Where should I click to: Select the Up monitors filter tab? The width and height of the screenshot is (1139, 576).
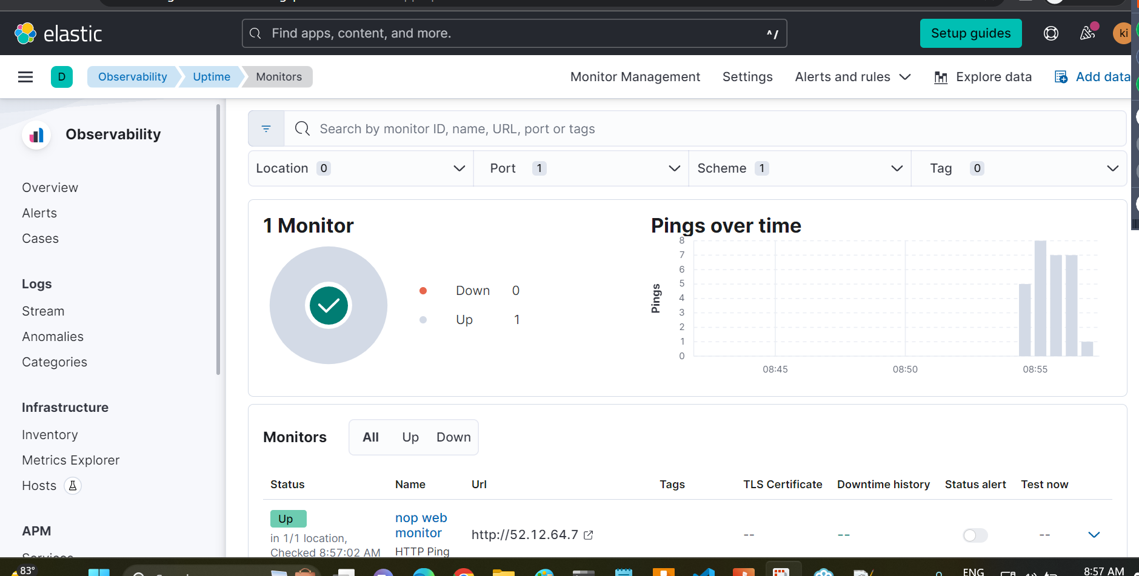[x=410, y=437]
